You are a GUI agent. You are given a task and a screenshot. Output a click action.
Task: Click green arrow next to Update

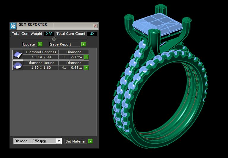tap(40, 44)
